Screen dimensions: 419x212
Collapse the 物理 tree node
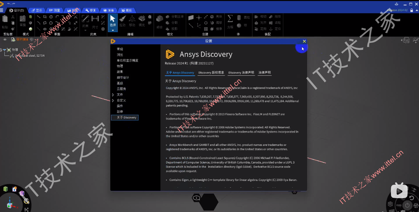click(5, 50)
